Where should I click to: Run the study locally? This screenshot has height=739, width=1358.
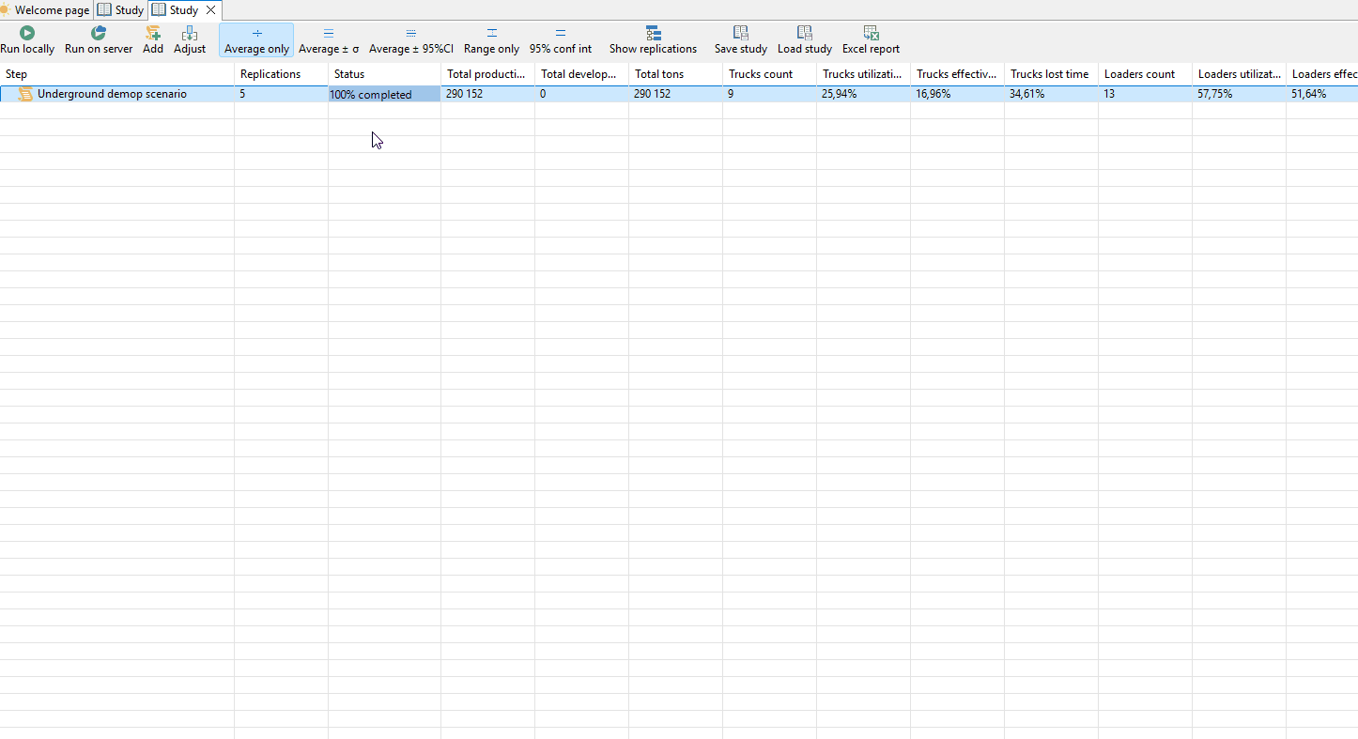tap(27, 40)
